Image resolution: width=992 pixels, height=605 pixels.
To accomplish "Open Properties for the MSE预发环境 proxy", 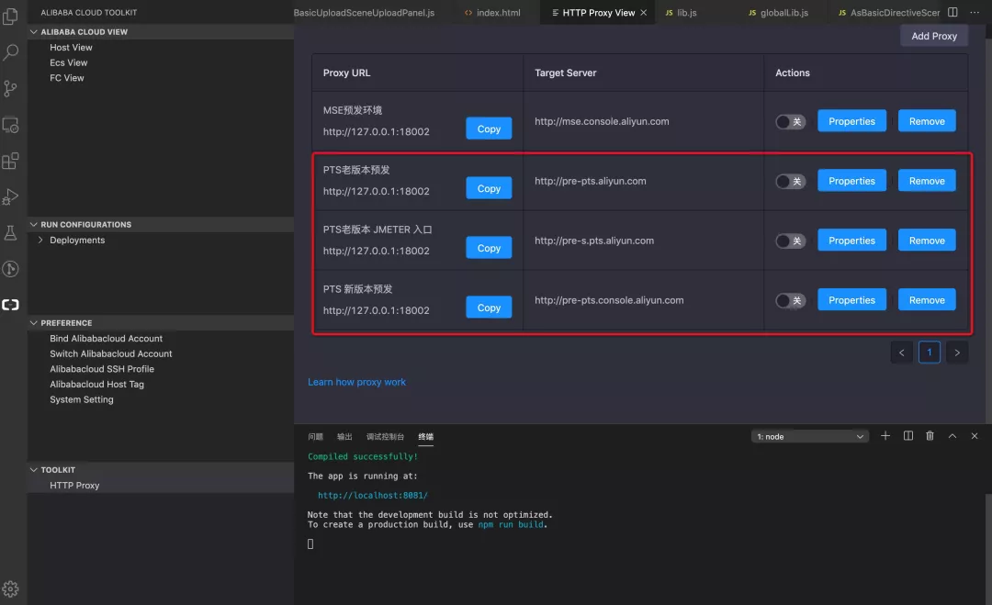I will pos(851,121).
